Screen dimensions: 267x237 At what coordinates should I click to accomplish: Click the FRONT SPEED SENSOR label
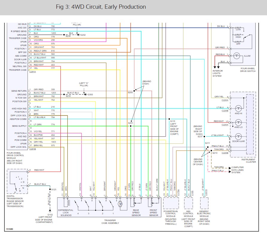[154, 213]
